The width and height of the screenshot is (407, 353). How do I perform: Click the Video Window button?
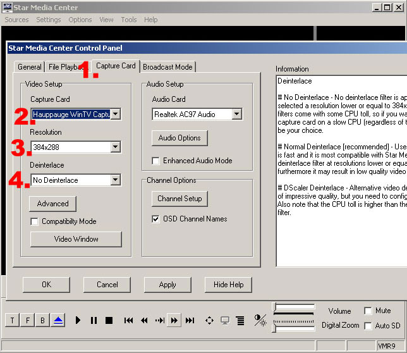76,239
